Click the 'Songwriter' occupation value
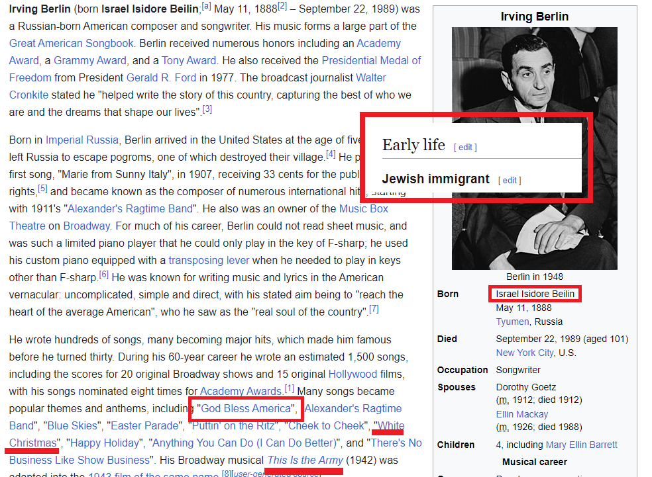The image size is (652, 477). point(518,370)
